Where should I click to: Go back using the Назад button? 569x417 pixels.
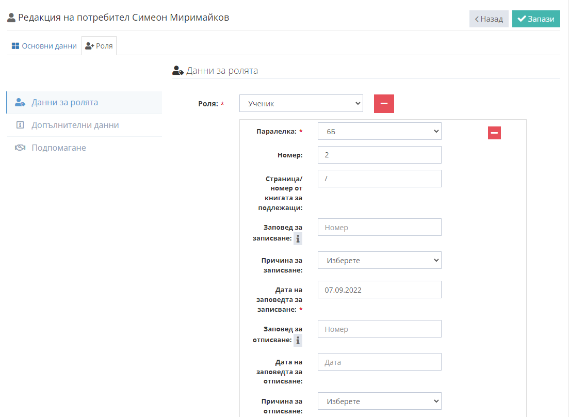(x=489, y=19)
